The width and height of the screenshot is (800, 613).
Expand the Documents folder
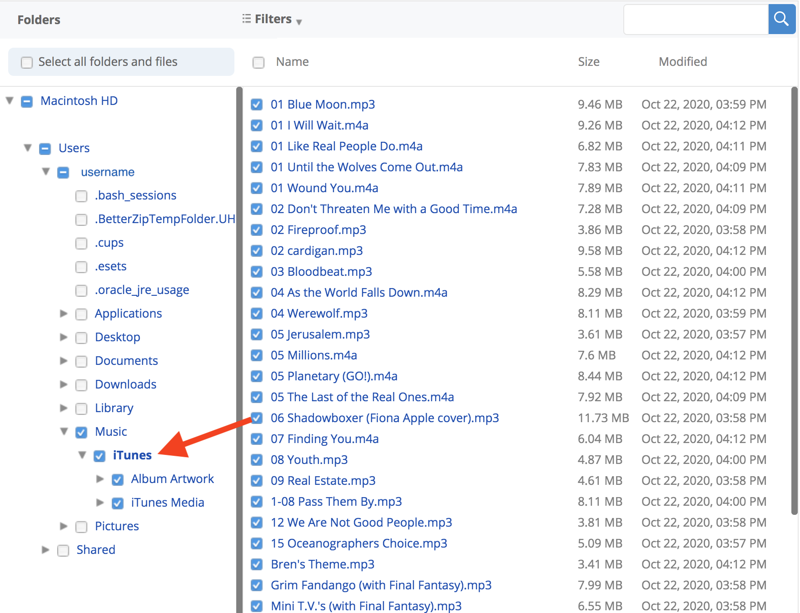click(x=64, y=361)
